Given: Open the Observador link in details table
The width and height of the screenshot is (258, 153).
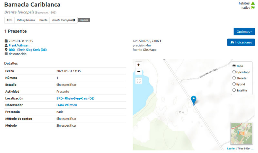Looking at the screenshot, I should point(67,105).
